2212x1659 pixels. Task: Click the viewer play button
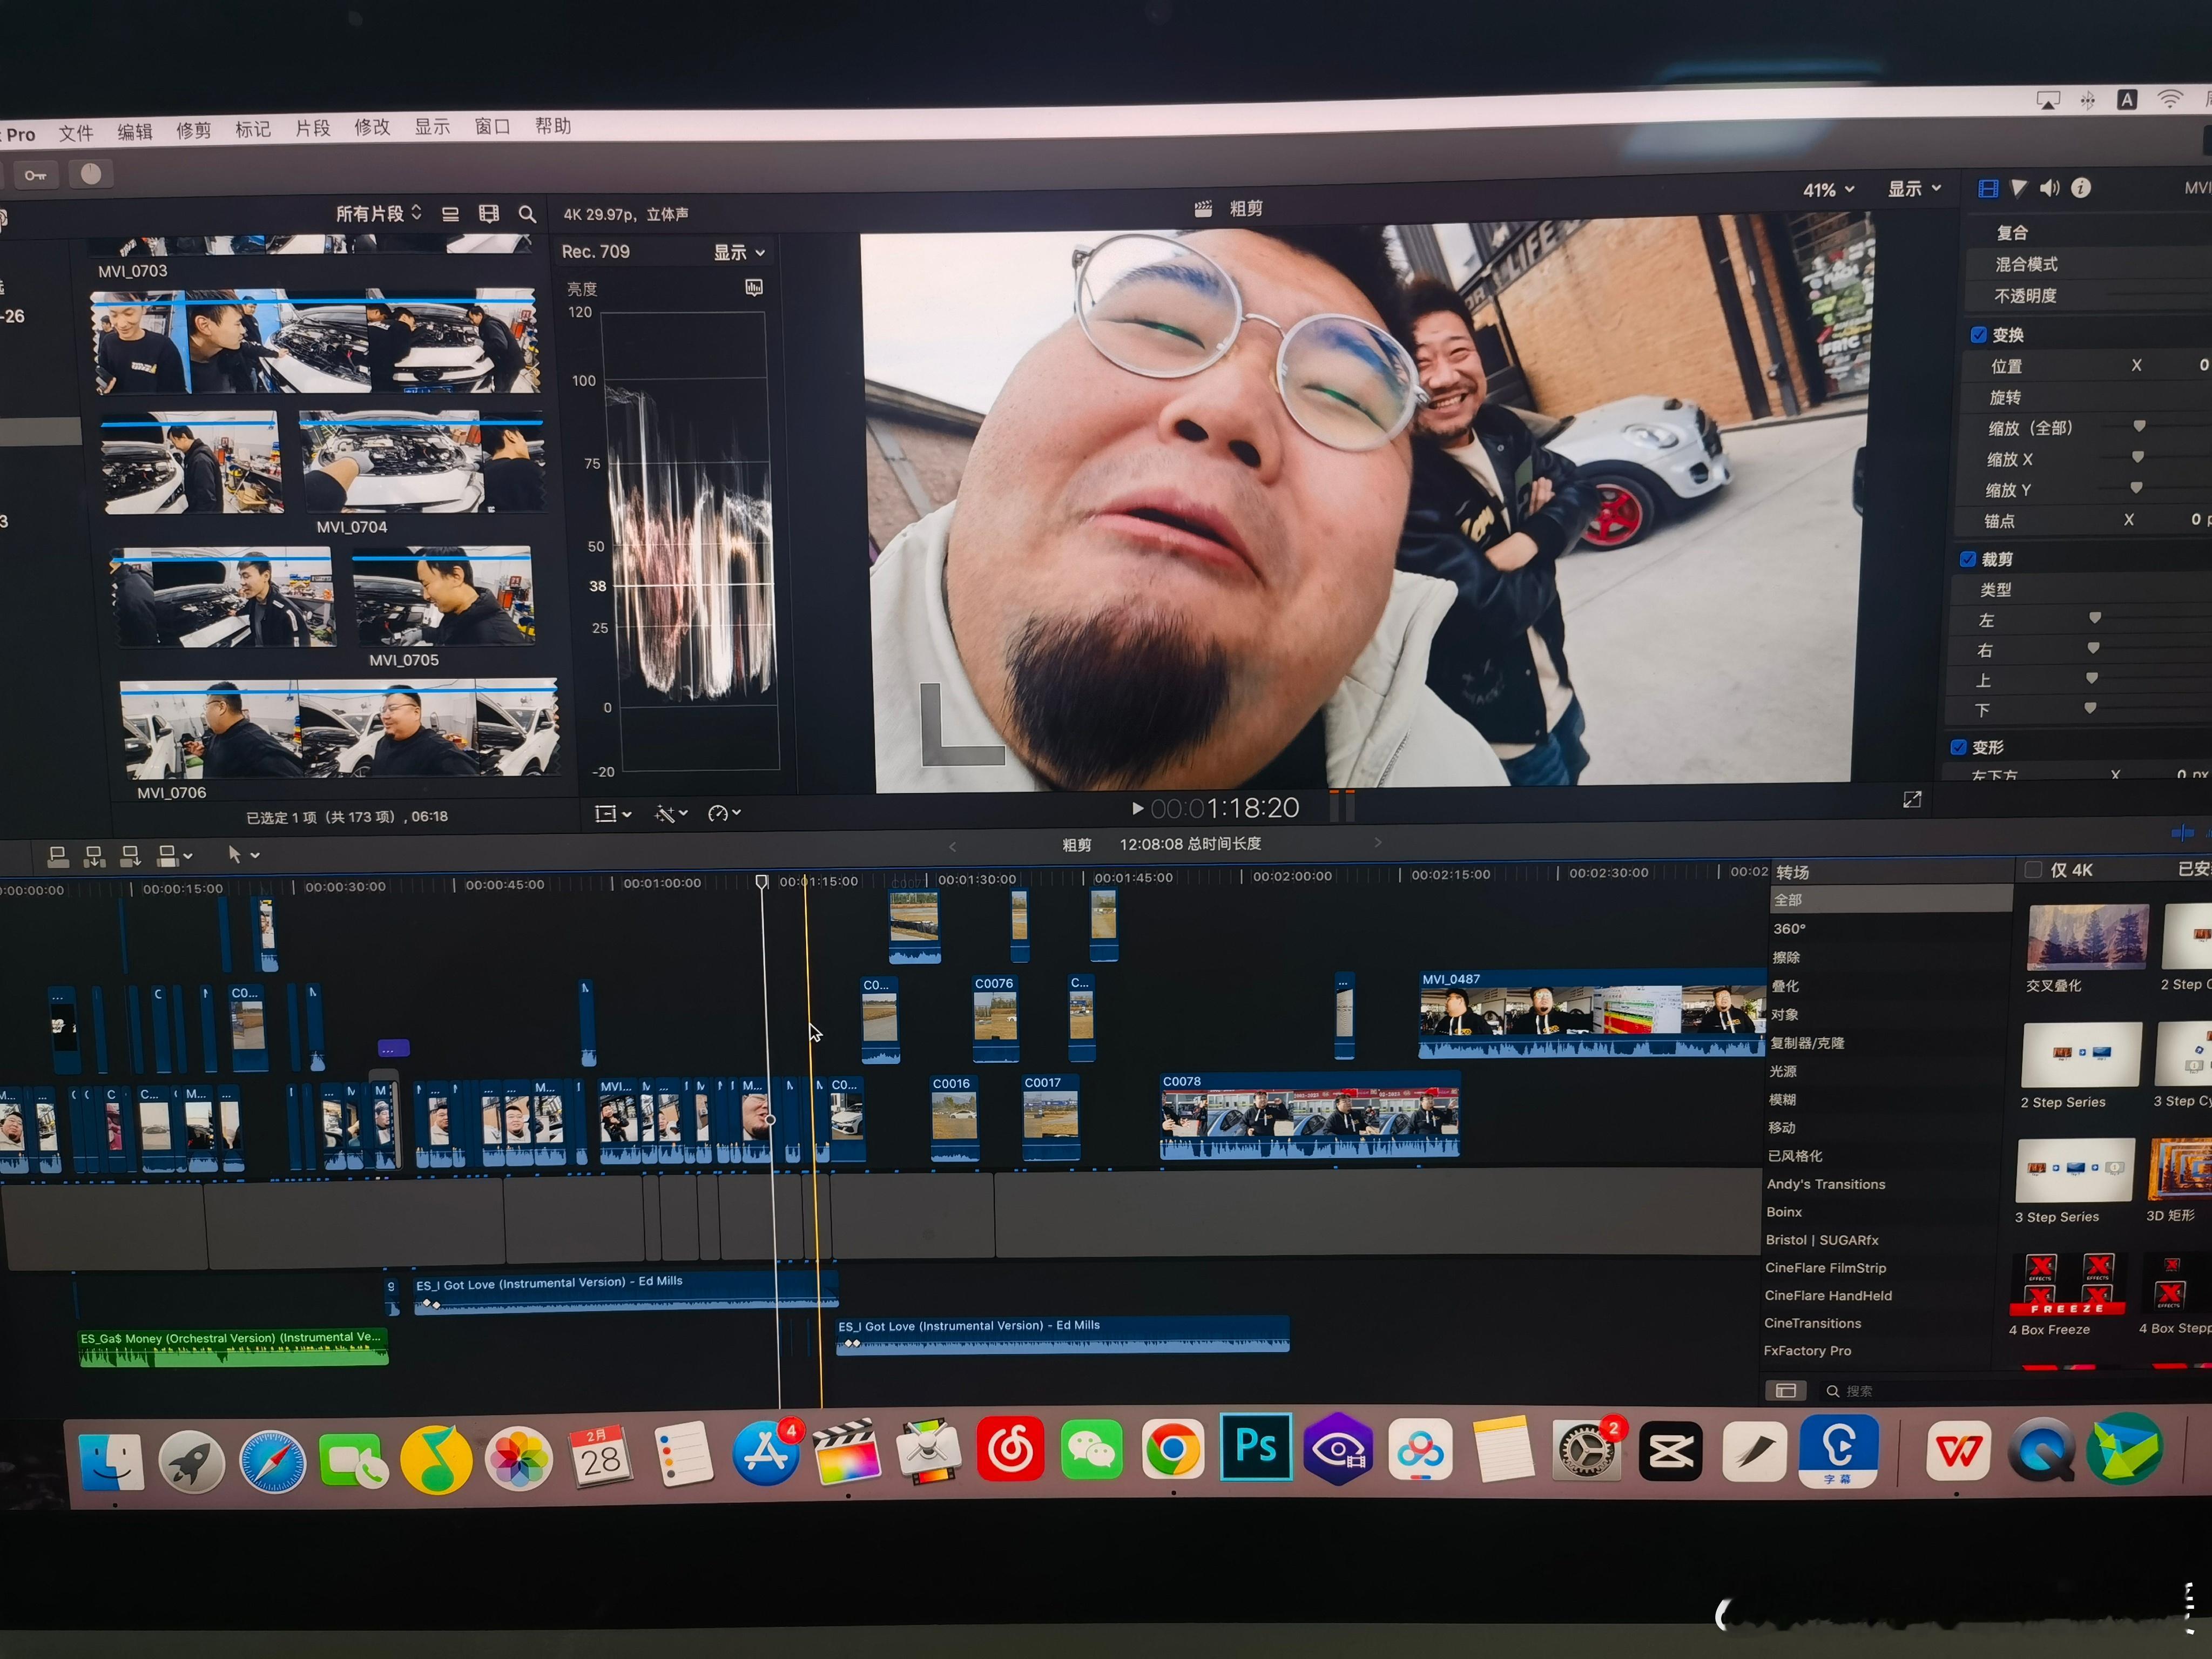1137,808
